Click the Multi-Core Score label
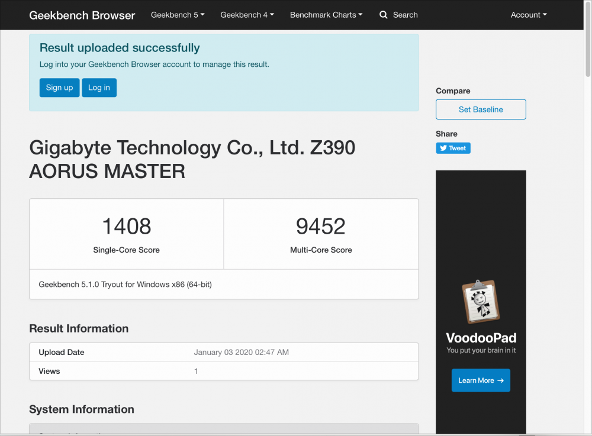 pos(321,250)
